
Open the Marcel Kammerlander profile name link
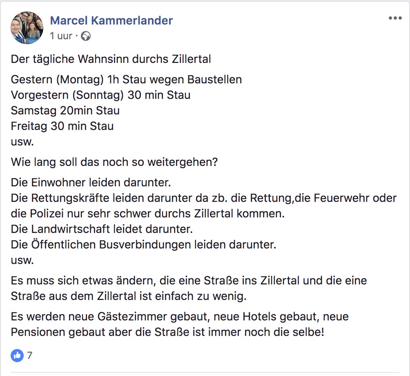111,20
